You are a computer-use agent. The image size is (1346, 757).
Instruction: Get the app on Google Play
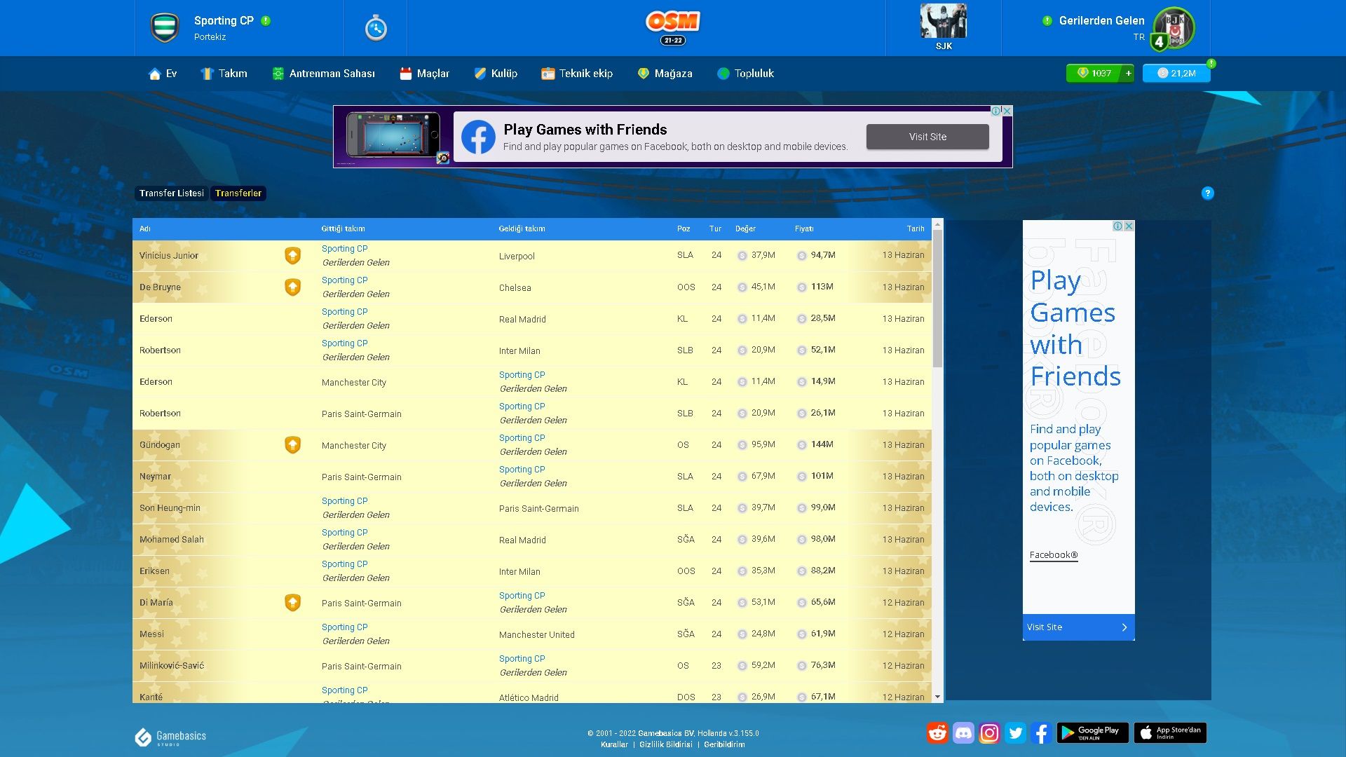(x=1092, y=732)
